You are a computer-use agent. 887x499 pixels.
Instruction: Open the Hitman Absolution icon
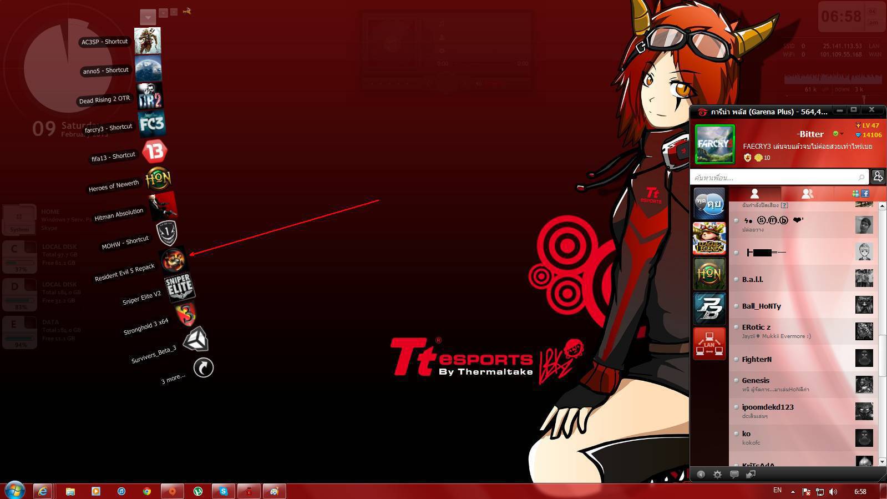tap(163, 205)
